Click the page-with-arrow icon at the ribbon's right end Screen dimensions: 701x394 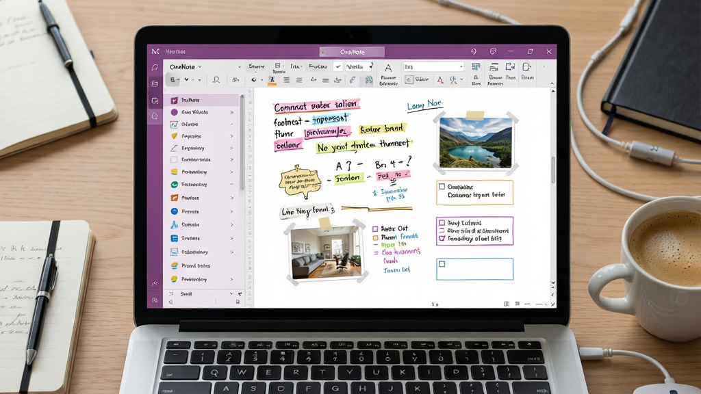tap(526, 67)
